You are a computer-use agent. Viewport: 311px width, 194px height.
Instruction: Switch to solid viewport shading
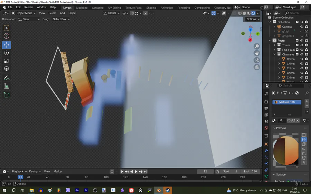pos(244,13)
